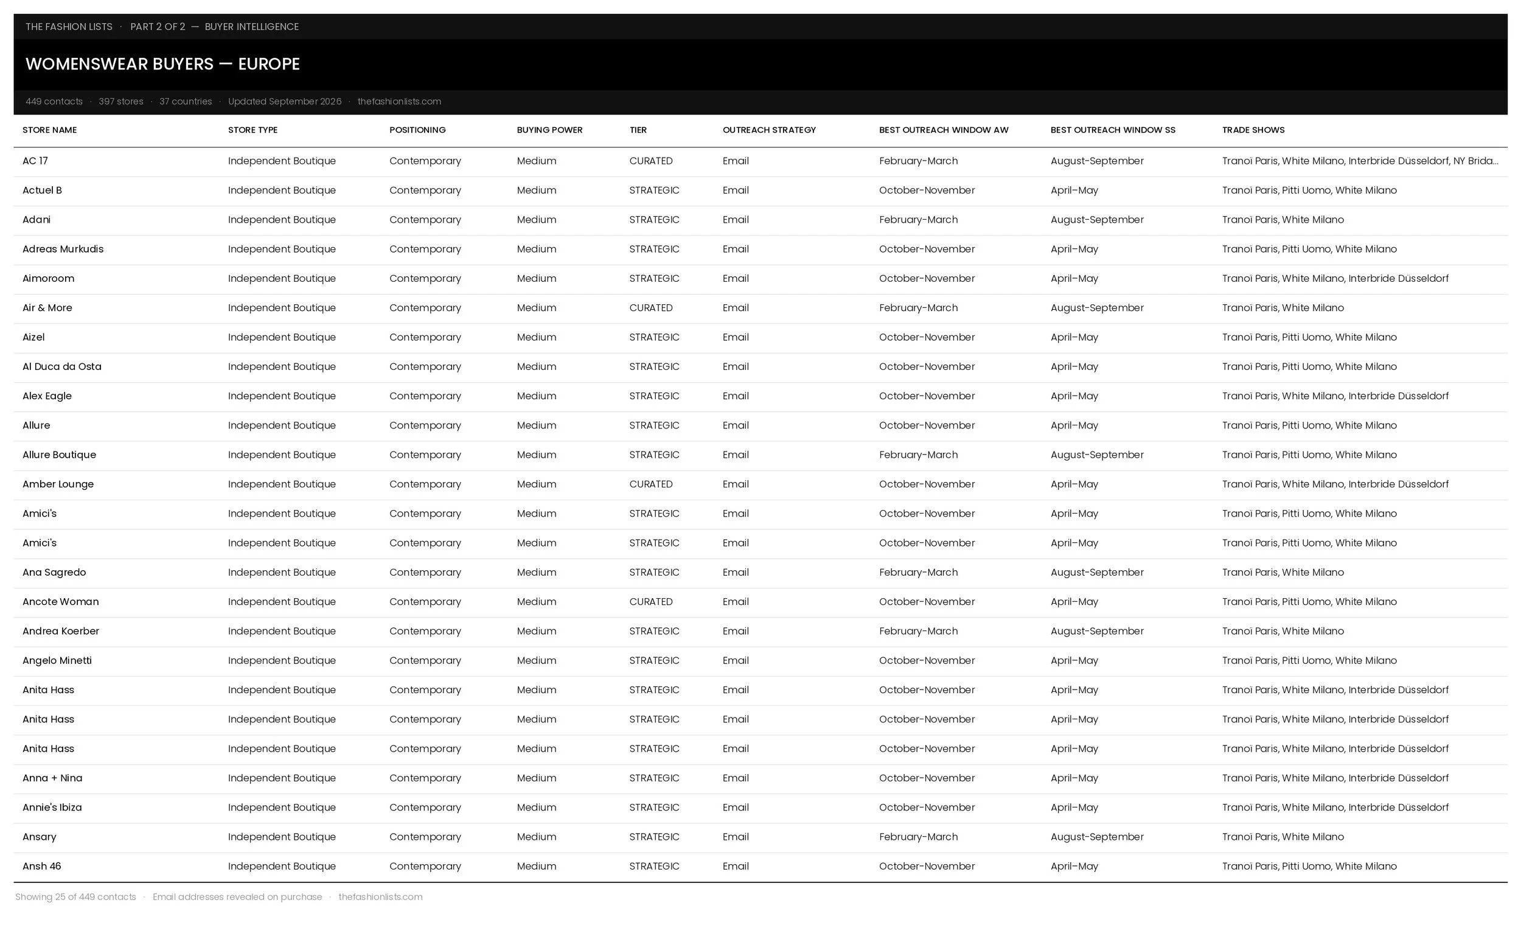Image resolution: width=1521 pixels, height=925 pixels.
Task: Select the 'Amber Lounge' store name
Action: 58,484
